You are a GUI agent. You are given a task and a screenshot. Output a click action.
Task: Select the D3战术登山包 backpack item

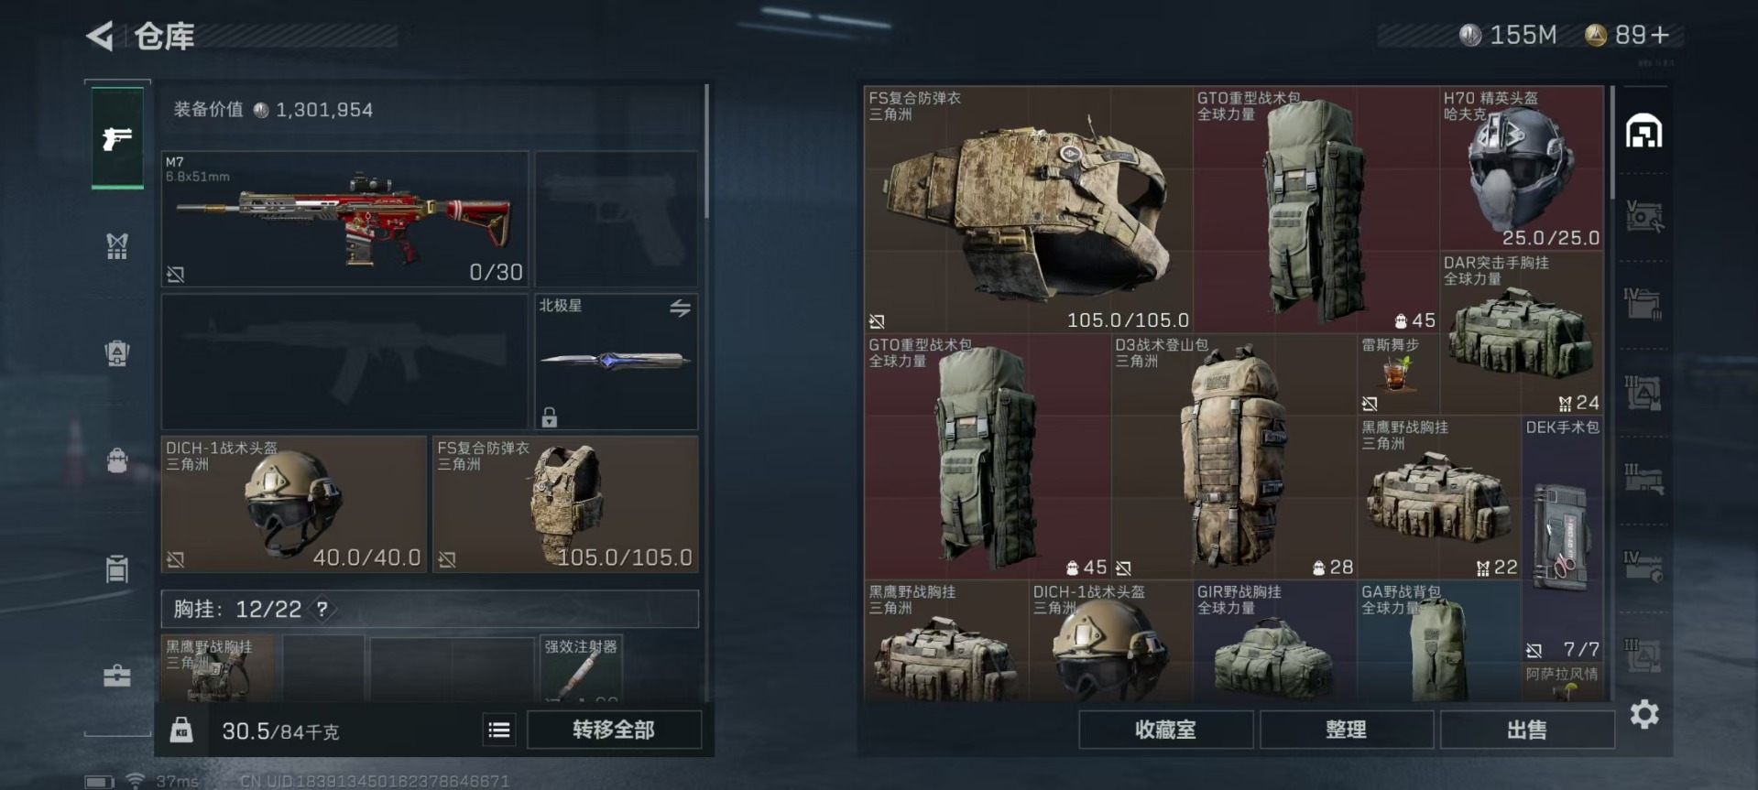[1234, 456]
